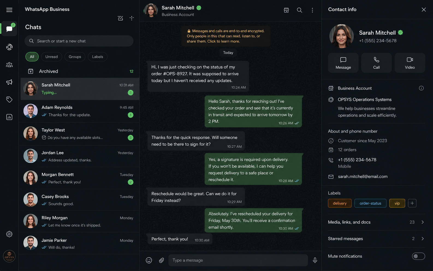Add a new label with the plus button
The image size is (433, 271).
412,203
